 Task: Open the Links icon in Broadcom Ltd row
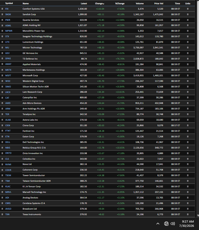[x=188, y=209]
